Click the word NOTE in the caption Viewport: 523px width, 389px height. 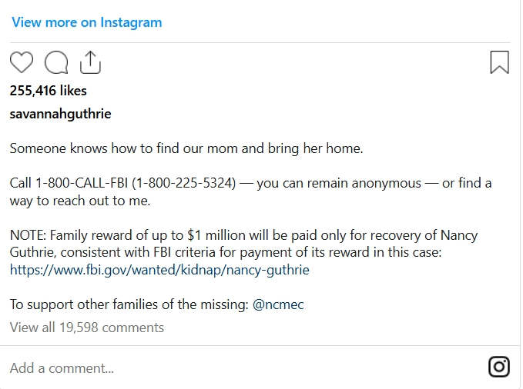click(26, 235)
